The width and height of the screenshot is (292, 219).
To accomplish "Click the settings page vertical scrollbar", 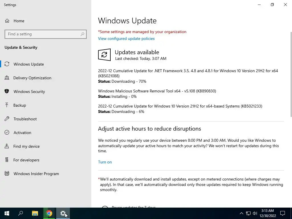I will click(291, 74).
